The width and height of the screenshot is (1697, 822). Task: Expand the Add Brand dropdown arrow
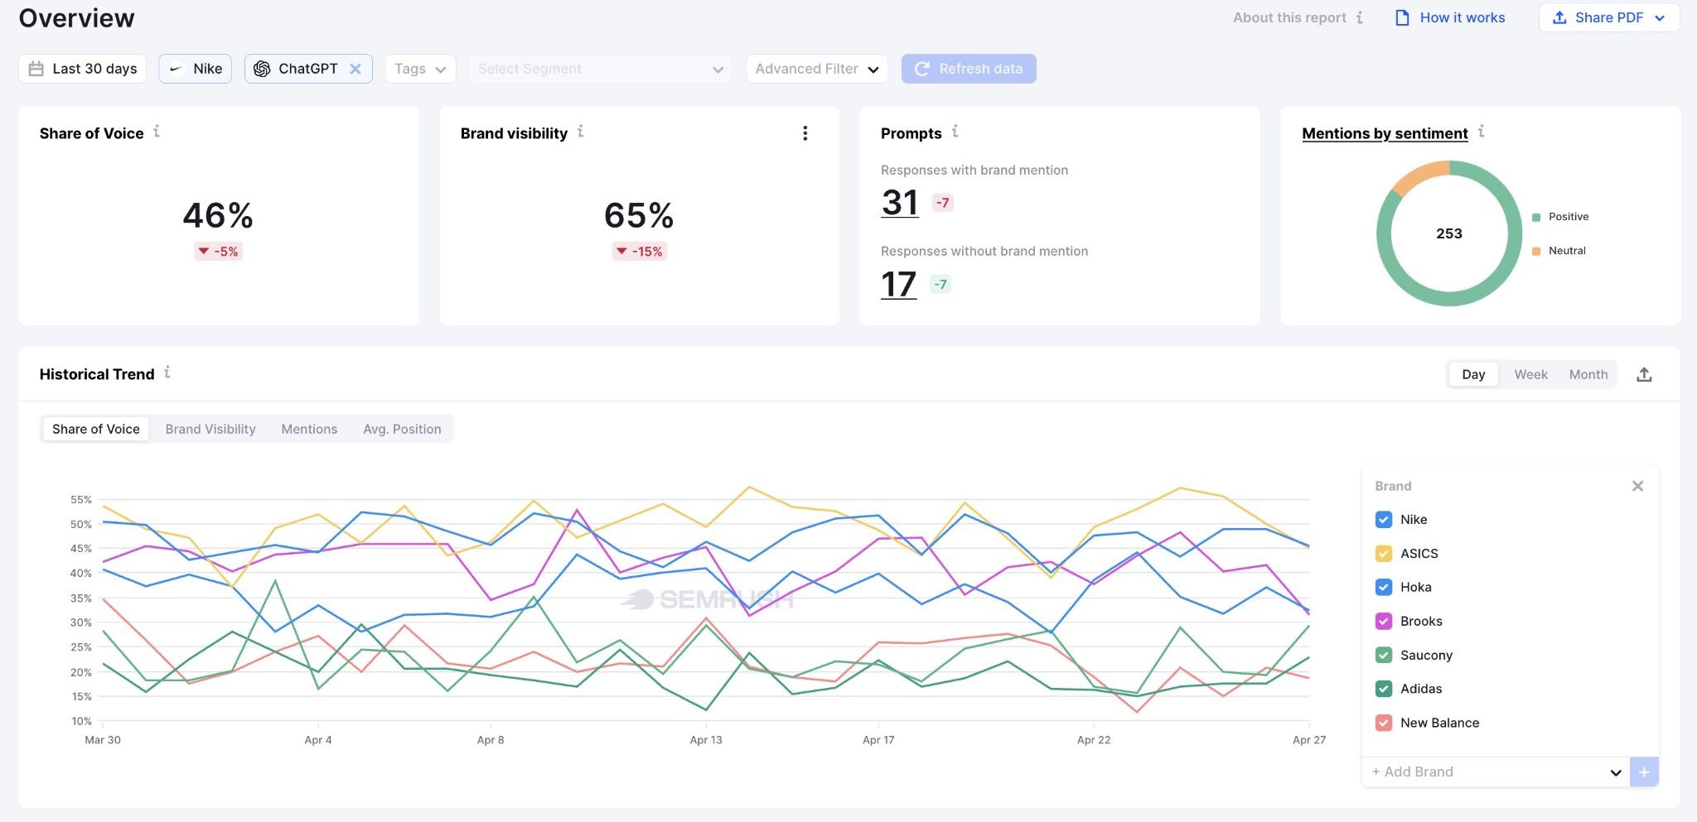tap(1615, 772)
